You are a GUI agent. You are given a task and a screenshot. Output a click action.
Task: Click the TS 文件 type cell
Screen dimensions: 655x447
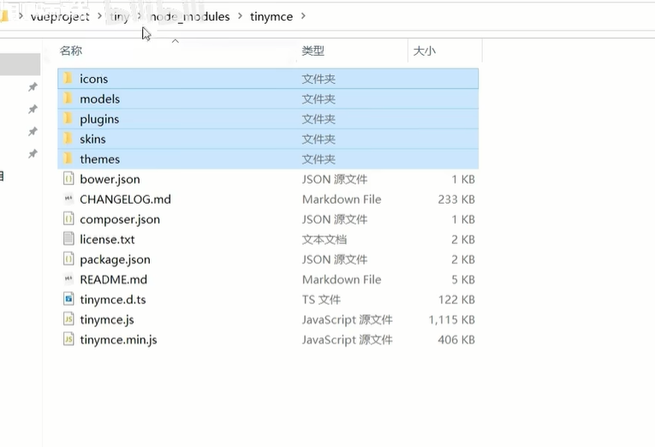pyautogui.click(x=321, y=300)
